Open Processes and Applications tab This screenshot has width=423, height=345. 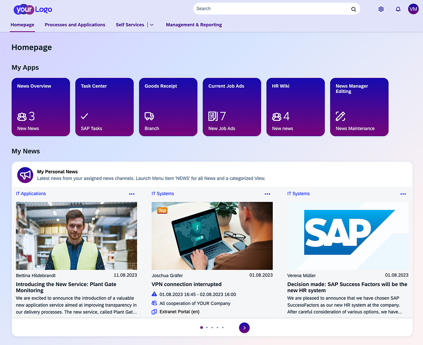click(x=75, y=25)
